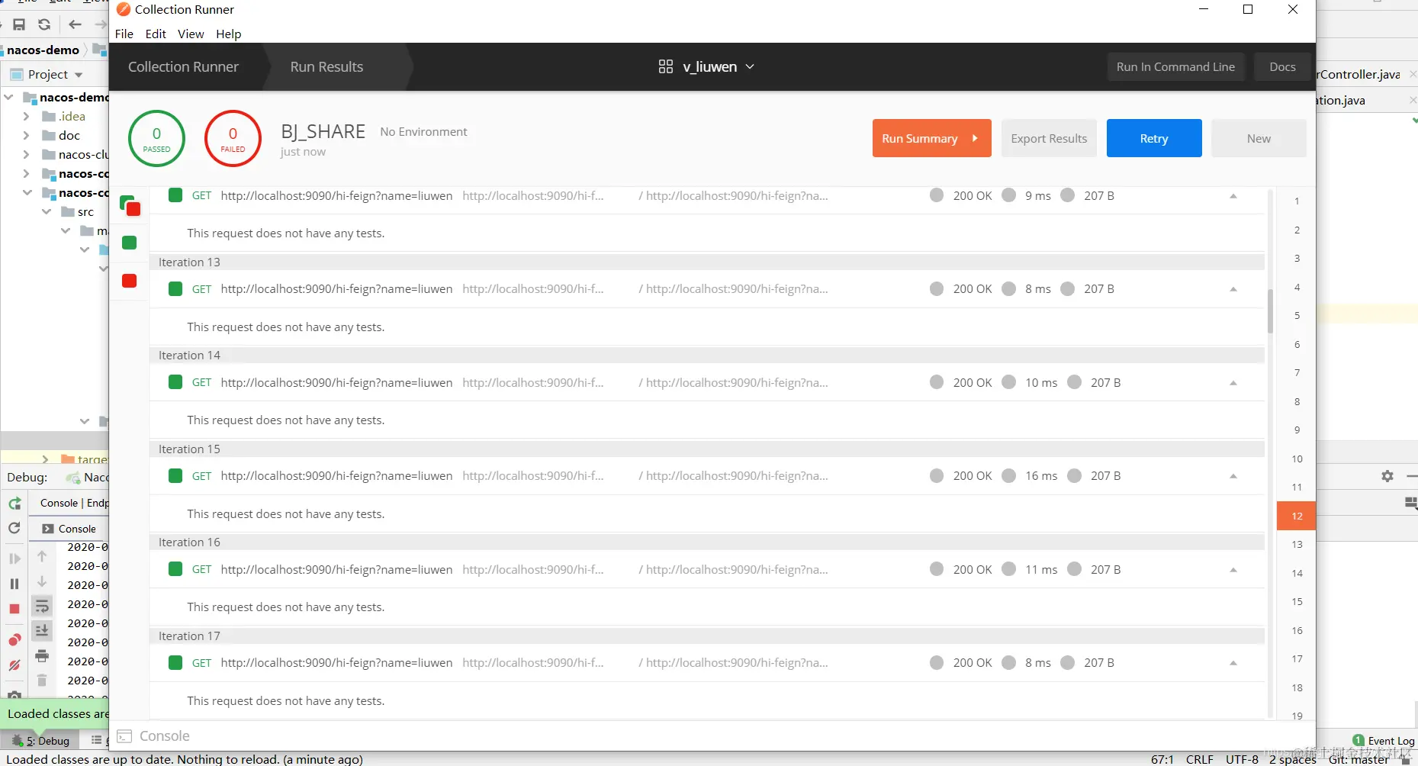Click the No Environment label

423,131
